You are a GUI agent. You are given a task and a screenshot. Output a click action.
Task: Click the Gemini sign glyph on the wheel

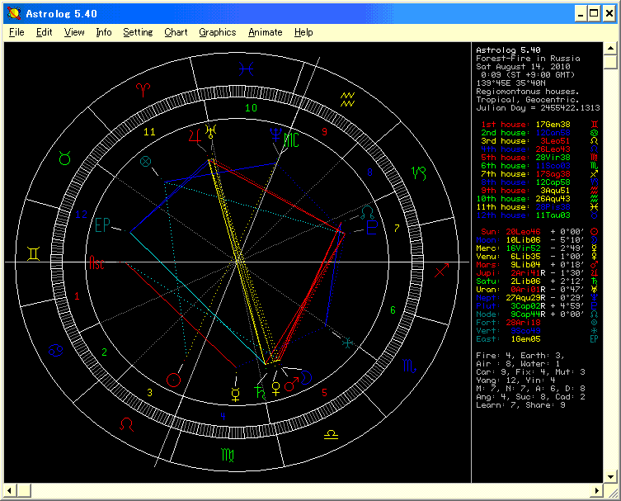click(x=33, y=253)
